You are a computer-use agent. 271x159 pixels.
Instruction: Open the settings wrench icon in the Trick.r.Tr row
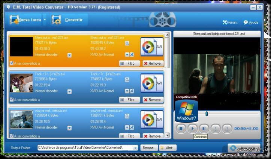(132, 91)
